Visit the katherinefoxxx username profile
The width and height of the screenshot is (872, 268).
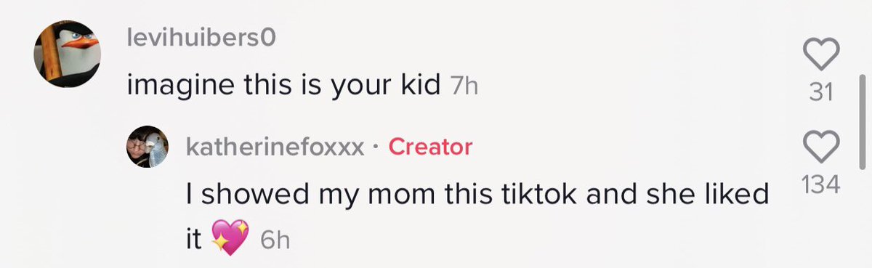tap(275, 147)
